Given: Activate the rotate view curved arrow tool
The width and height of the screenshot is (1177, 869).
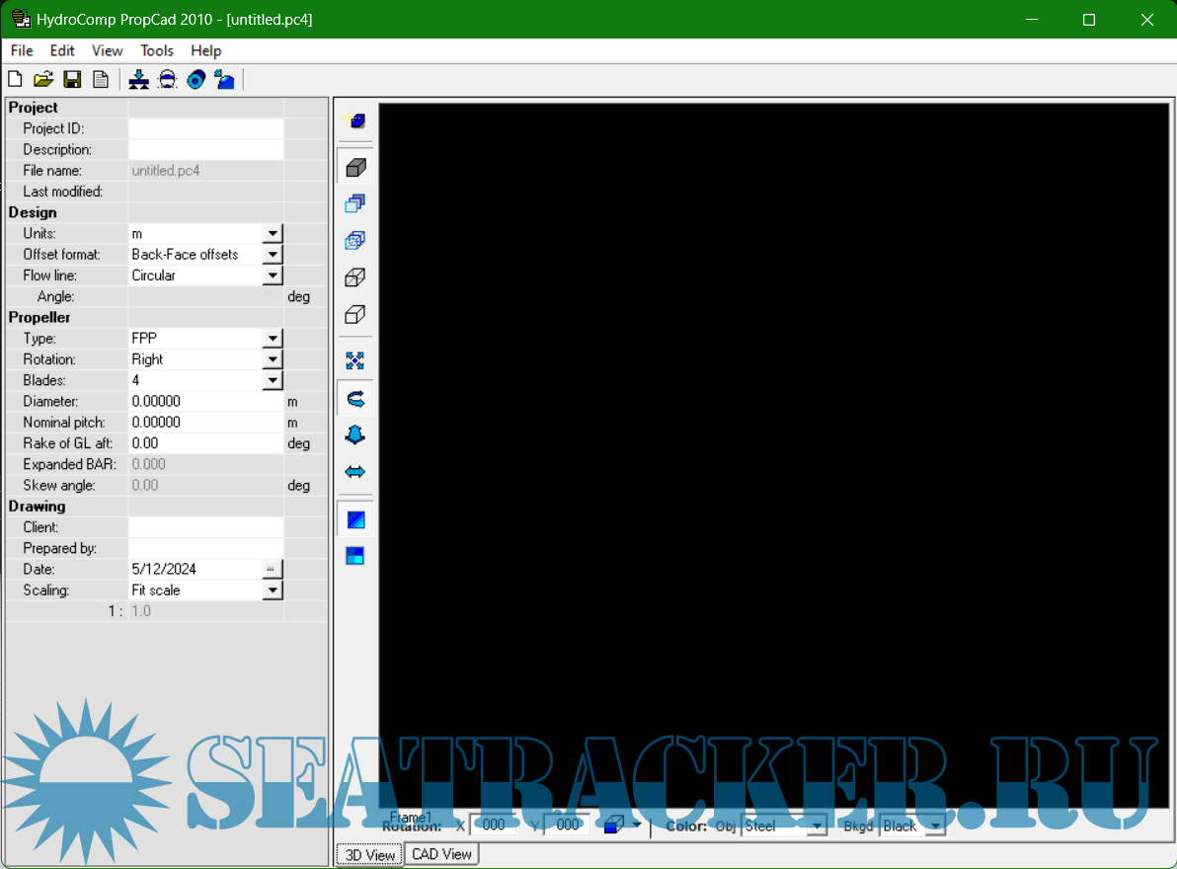Looking at the screenshot, I should 355,398.
